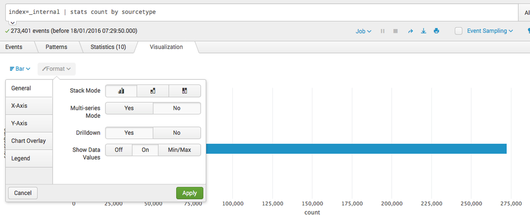Pause the running search job
530x215 pixels.
(383, 31)
